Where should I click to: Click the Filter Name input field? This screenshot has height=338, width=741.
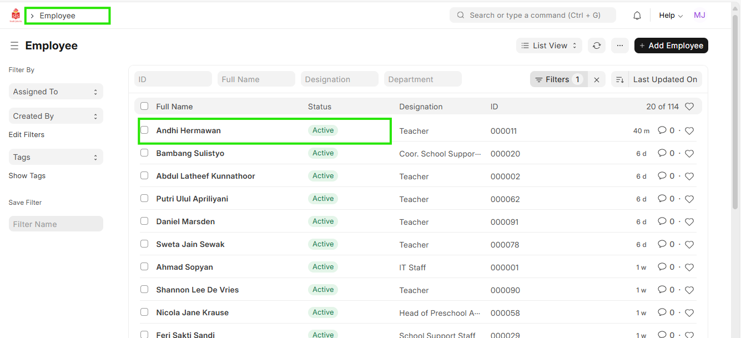[x=56, y=224]
